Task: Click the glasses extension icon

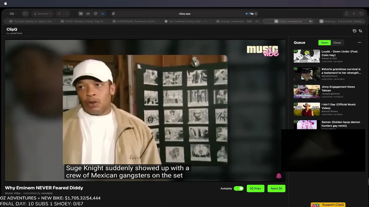Action: click(x=88, y=14)
